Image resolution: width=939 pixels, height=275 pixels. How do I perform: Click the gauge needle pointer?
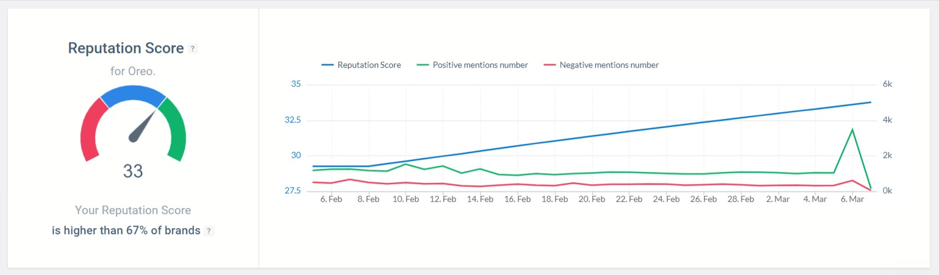pyautogui.click(x=144, y=126)
